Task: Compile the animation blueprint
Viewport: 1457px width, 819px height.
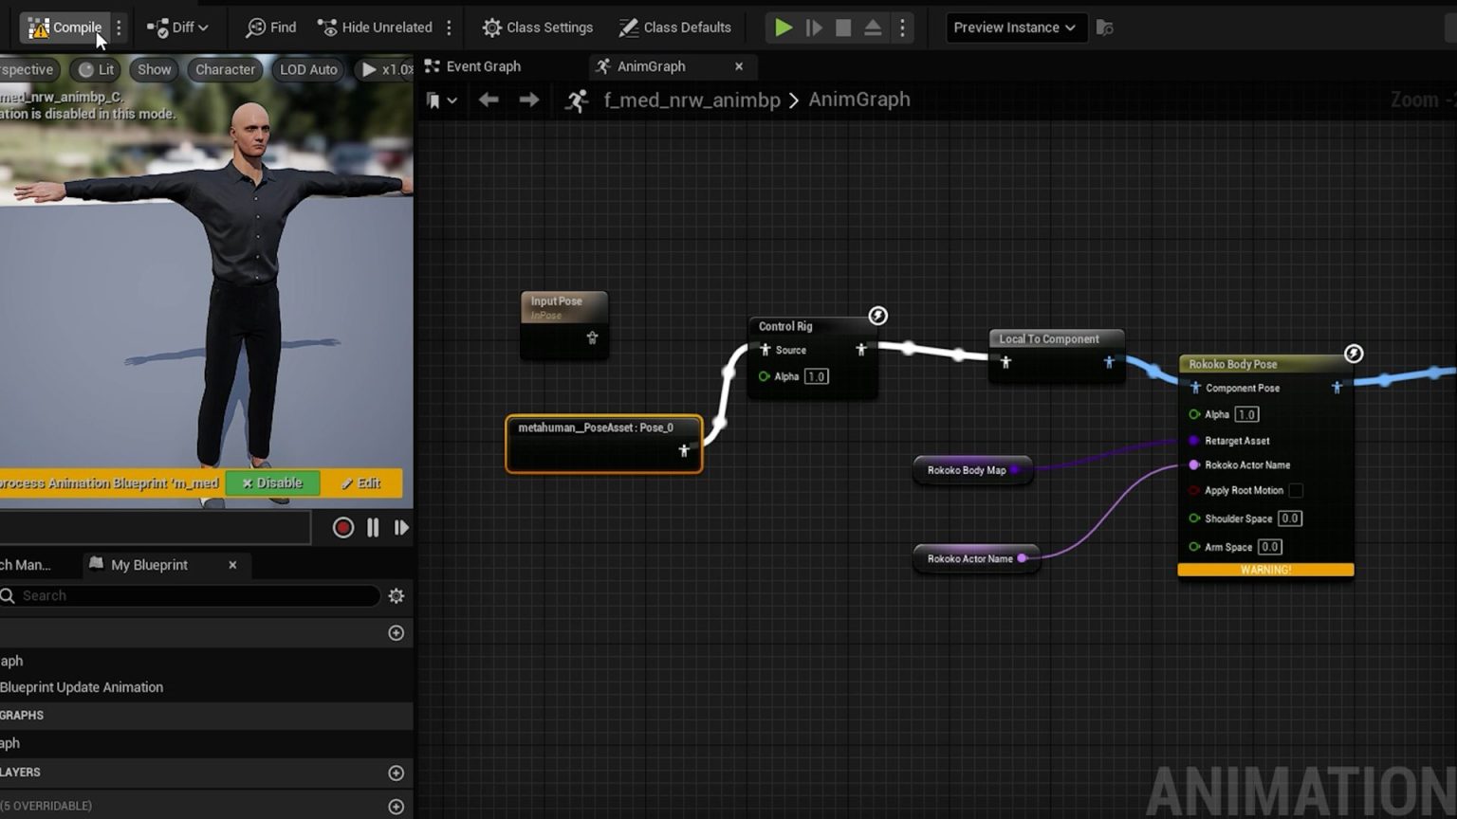Action: [x=65, y=27]
